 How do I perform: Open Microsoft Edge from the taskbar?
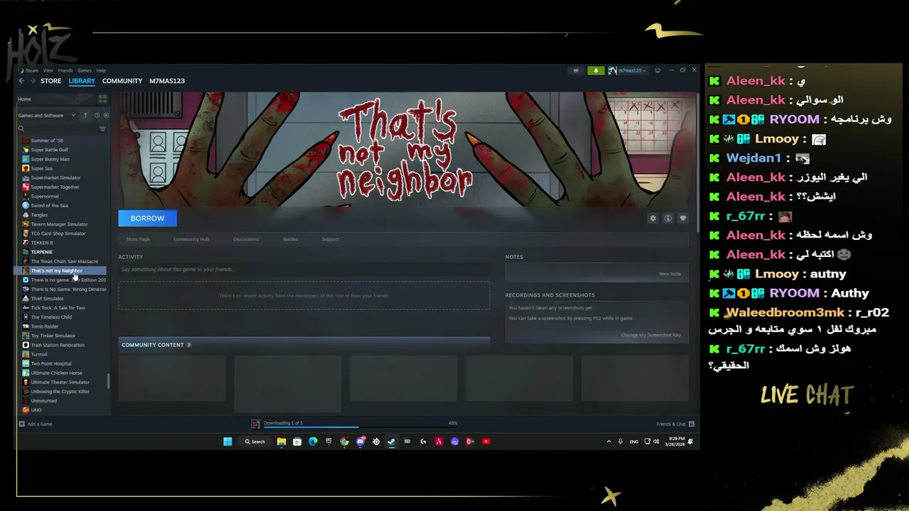[312, 441]
